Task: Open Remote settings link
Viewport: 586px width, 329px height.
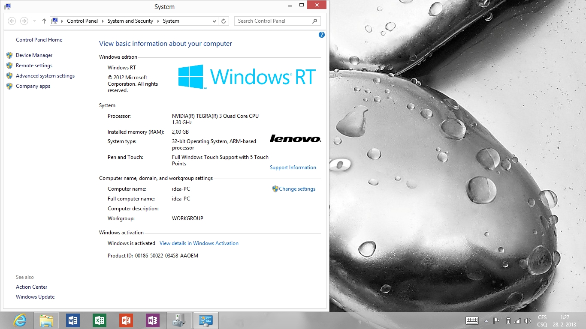Action: [x=34, y=66]
